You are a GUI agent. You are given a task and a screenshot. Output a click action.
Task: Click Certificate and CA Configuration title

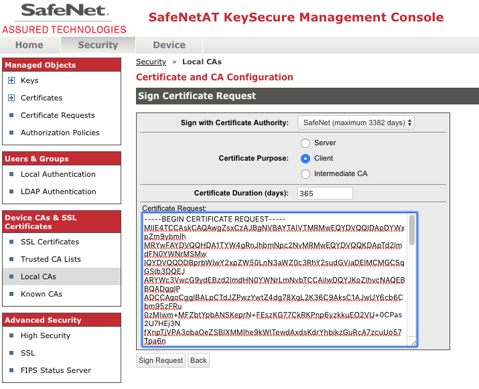pos(214,77)
